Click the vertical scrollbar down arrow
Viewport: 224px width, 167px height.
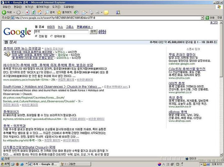221,155
